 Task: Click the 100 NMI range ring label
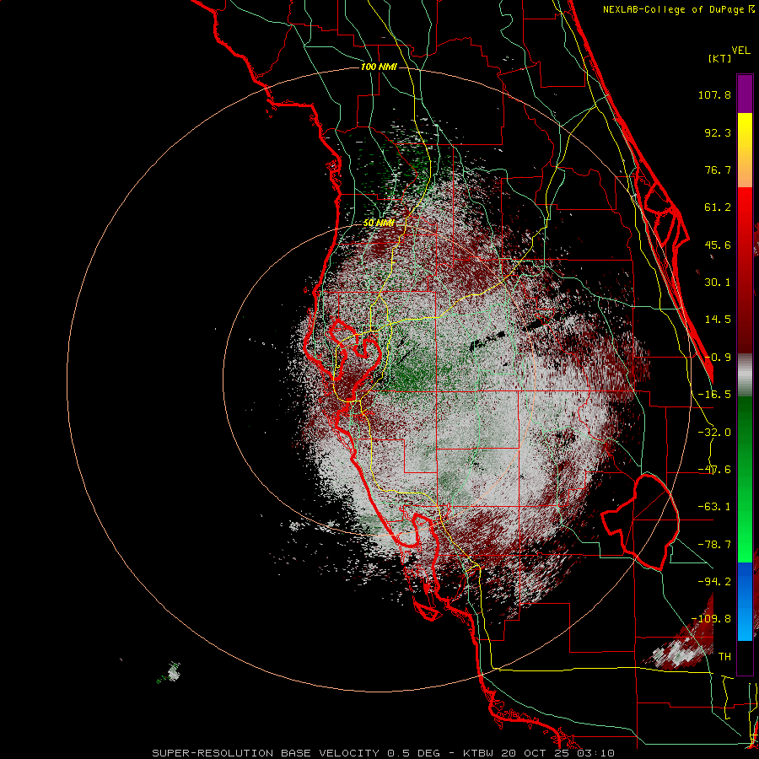(x=379, y=67)
